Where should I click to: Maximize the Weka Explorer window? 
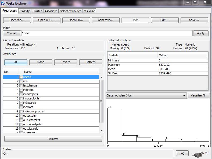tap(195, 2)
